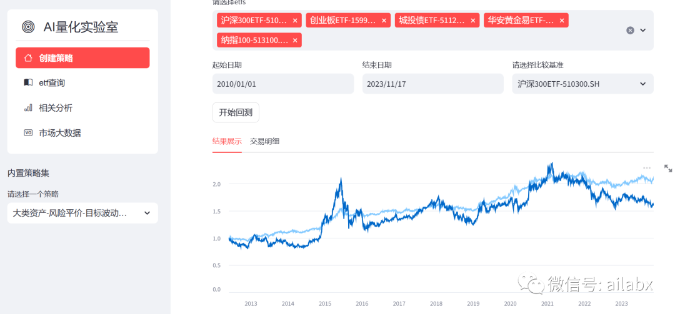Remove the 沪深300ETF tag with its x
The width and height of the screenshot is (675, 314).
pyautogui.click(x=295, y=20)
